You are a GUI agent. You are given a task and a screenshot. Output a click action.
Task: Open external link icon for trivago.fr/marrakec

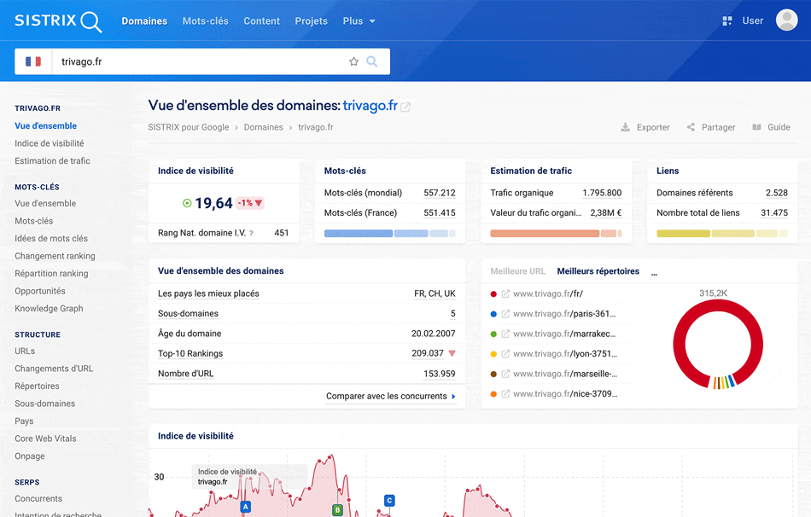506,334
